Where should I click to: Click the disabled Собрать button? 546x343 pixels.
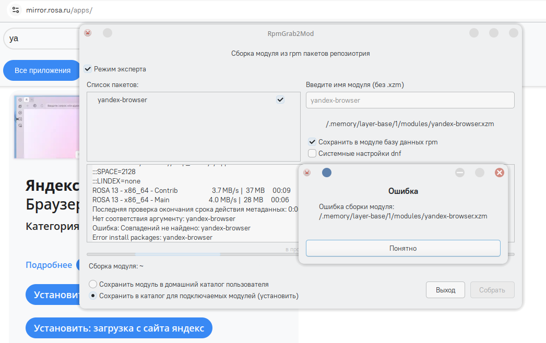point(492,290)
